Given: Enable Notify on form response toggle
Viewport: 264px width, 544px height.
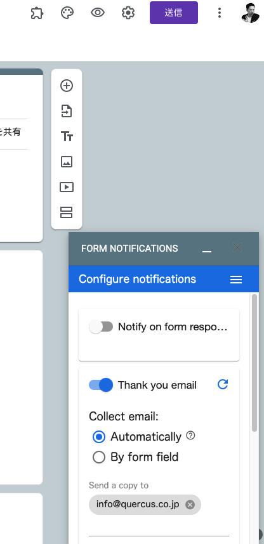Looking at the screenshot, I should point(101,327).
